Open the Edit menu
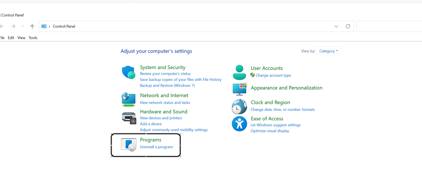The height and width of the screenshot is (190, 422). (11, 38)
